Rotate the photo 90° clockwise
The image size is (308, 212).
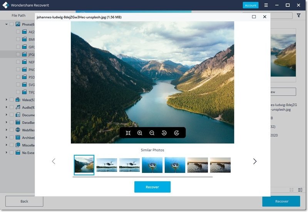coord(176,133)
